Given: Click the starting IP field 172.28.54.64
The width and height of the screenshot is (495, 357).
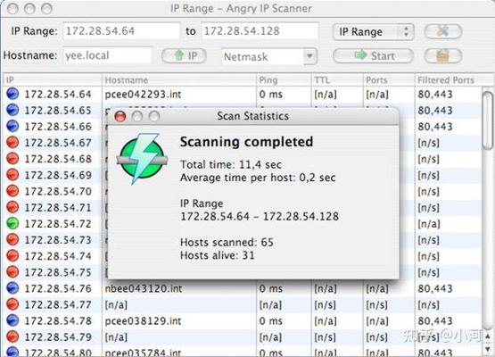Looking at the screenshot, I should [121, 31].
